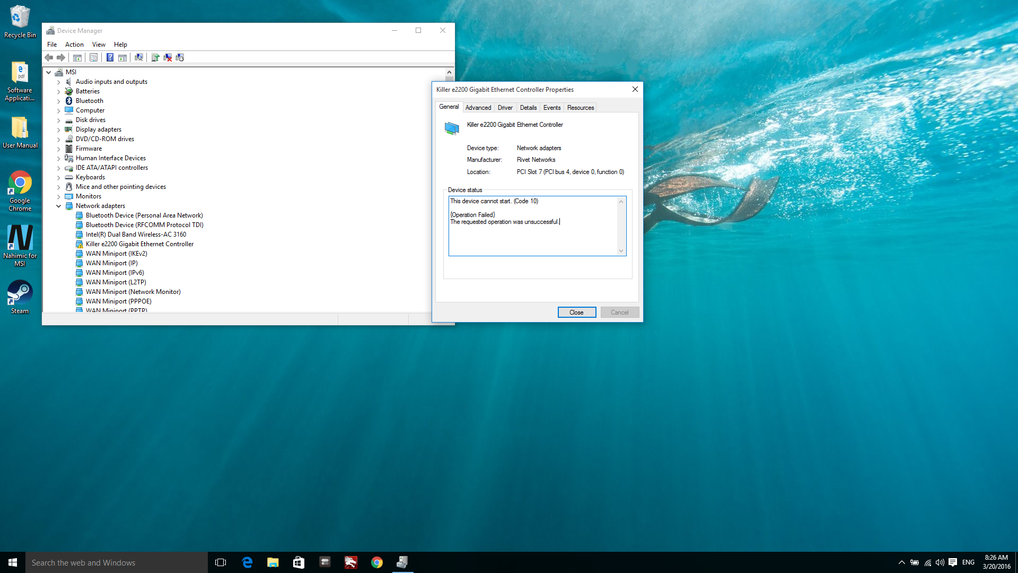Viewport: 1018px width, 573px height.
Task: Click the Nahimic for MSI desktop shortcut
Action: 20,246
